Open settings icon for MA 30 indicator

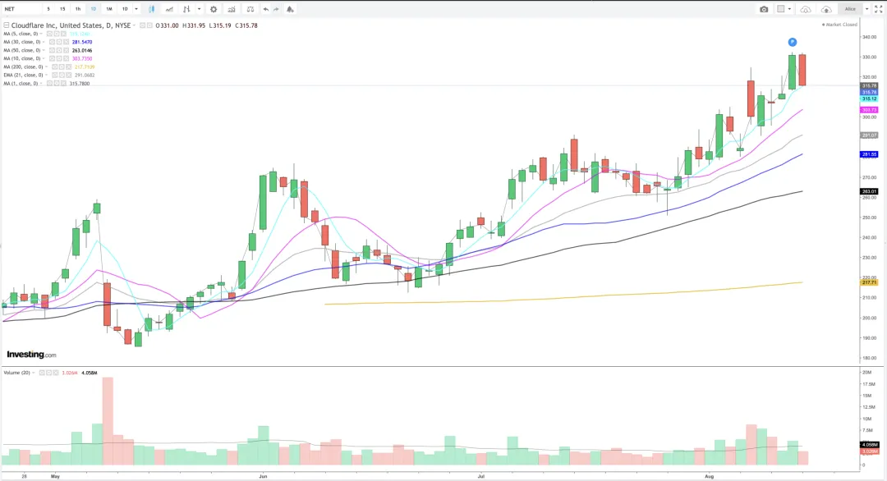(x=59, y=42)
